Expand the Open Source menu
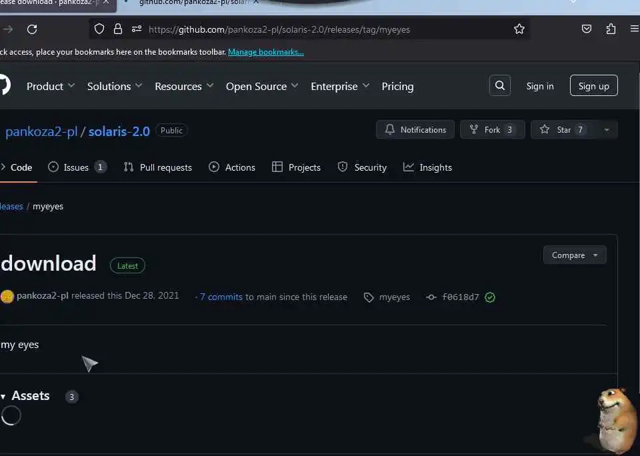This screenshot has width=640, height=456. tap(262, 86)
